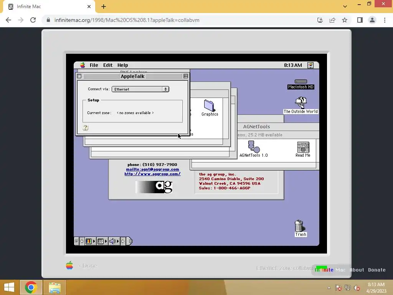The width and height of the screenshot is (393, 295).
Task: Open the Connect via Ethernet dropdown
Action: point(140,89)
